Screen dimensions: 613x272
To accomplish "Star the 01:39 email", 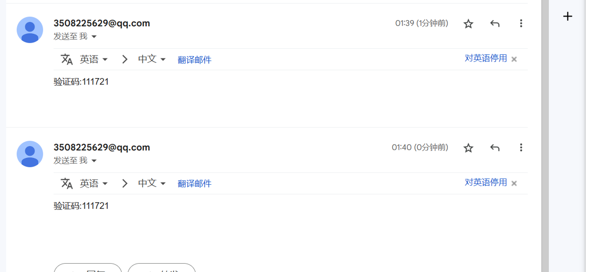I will coord(468,24).
